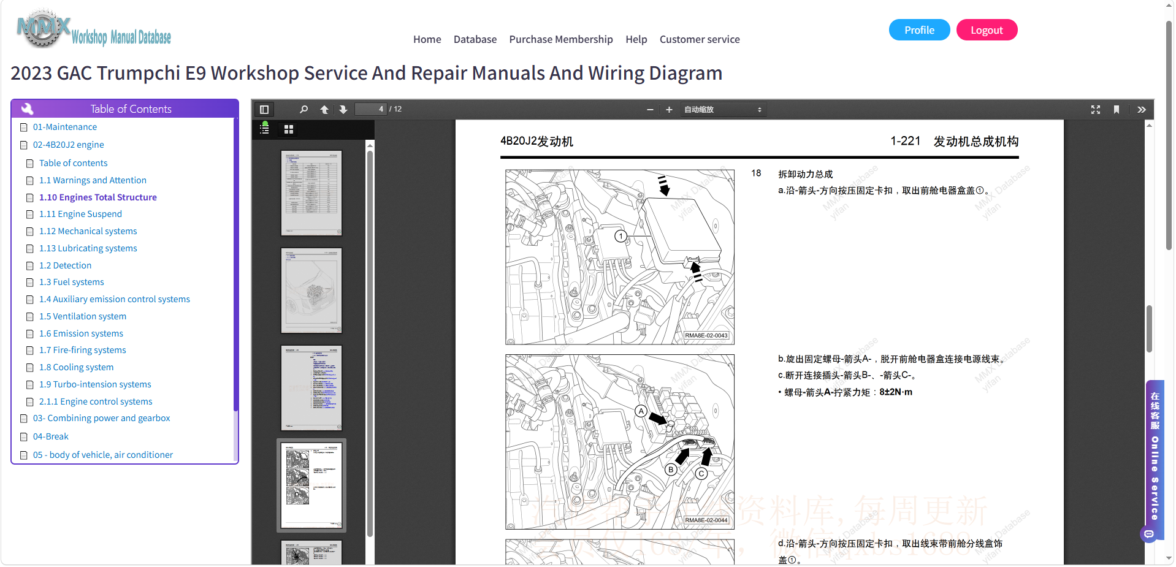Open the 01-Maintenance chapter
The width and height of the screenshot is (1176, 567).
(65, 127)
